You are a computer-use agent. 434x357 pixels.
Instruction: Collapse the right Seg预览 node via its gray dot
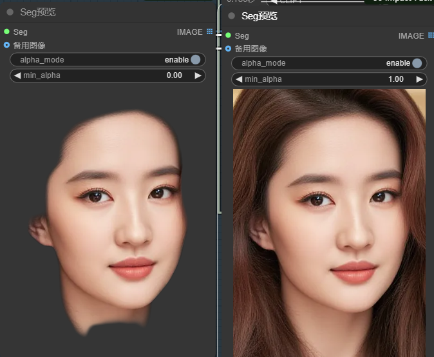click(231, 16)
